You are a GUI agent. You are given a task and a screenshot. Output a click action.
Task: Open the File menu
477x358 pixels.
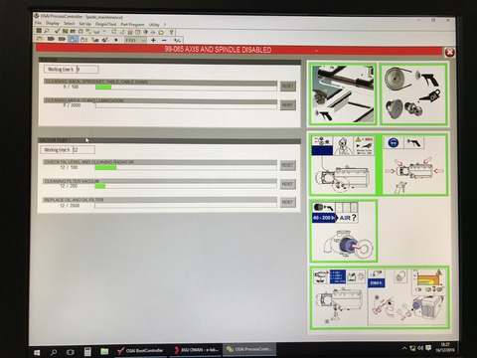coord(38,23)
